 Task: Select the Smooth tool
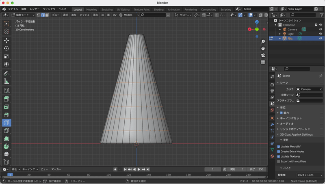(x=6, y=154)
